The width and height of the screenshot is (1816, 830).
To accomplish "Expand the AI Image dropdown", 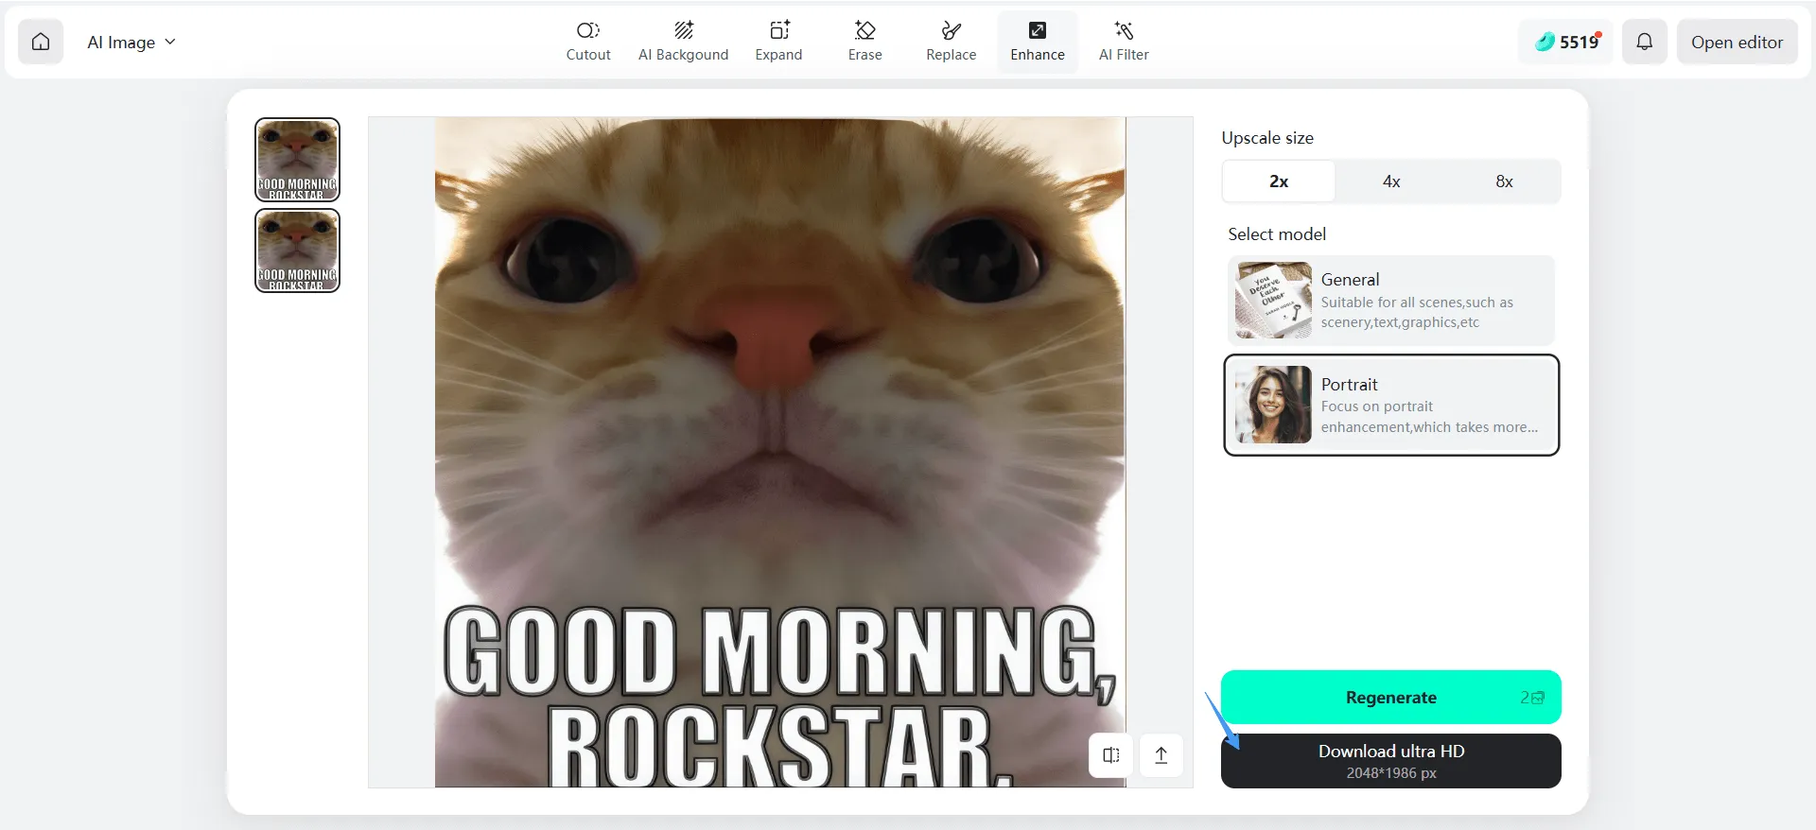I will (x=131, y=42).
